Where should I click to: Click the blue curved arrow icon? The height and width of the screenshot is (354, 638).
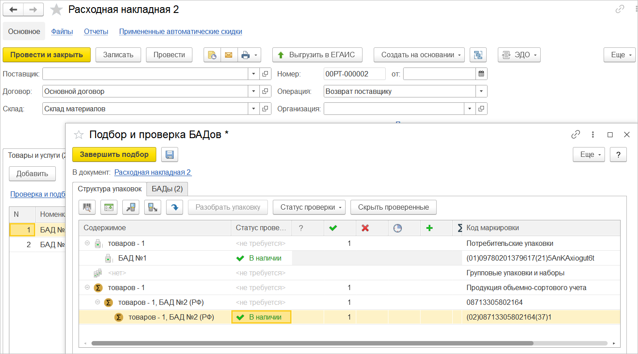tap(175, 207)
